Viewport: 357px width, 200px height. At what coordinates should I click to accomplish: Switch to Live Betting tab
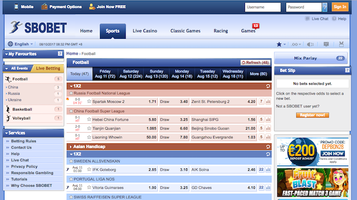click(x=47, y=68)
